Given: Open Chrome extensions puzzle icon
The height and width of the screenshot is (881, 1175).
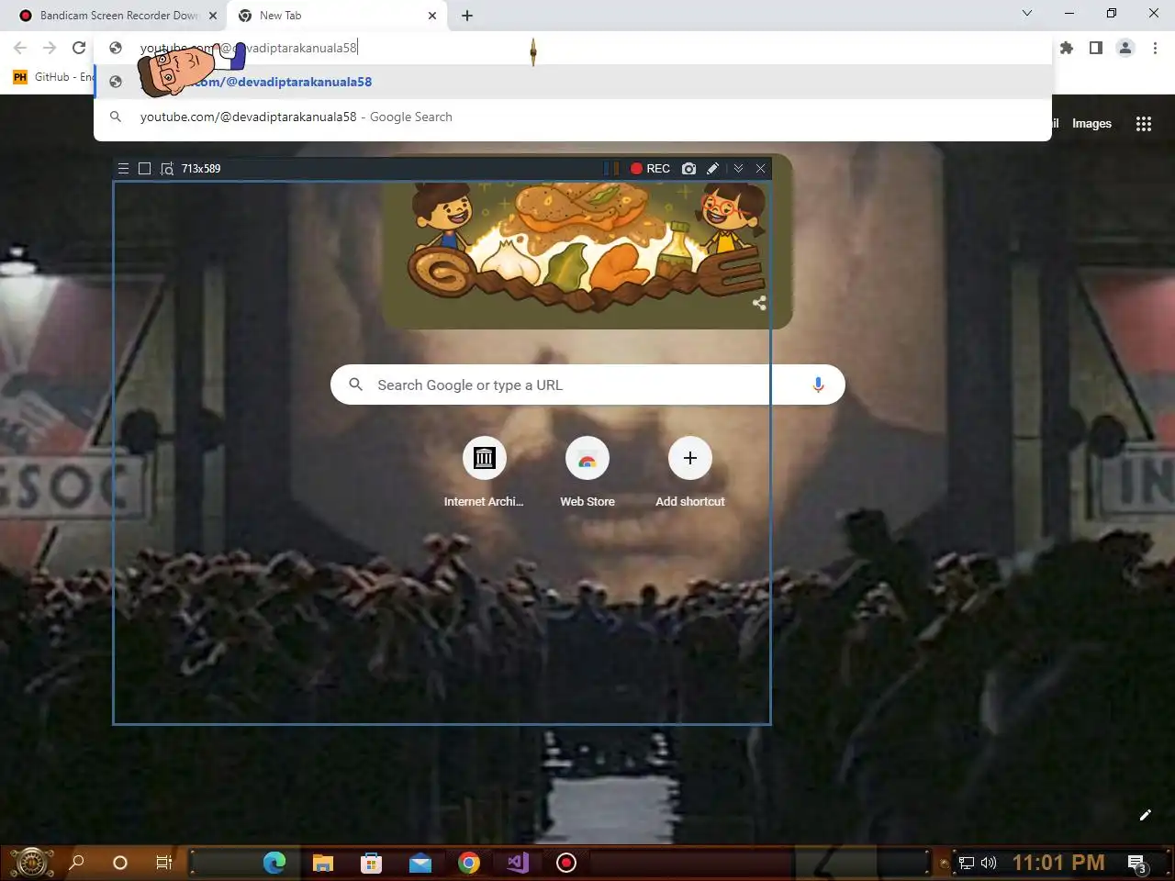Looking at the screenshot, I should pos(1067,48).
